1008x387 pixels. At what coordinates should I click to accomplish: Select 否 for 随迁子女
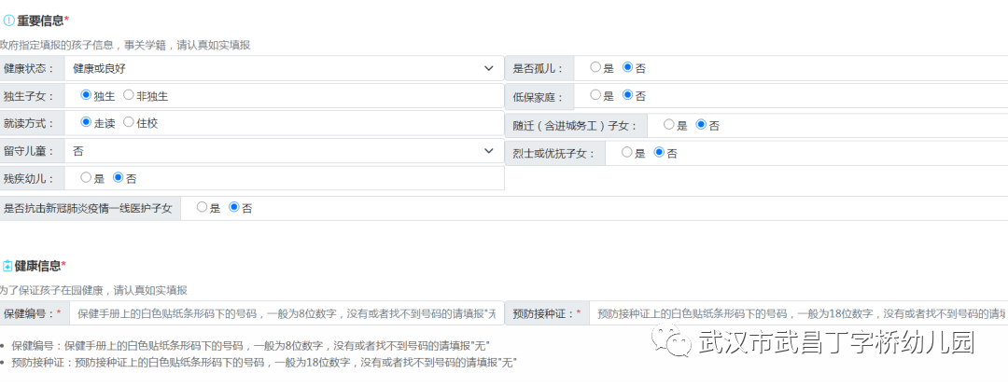[701, 124]
